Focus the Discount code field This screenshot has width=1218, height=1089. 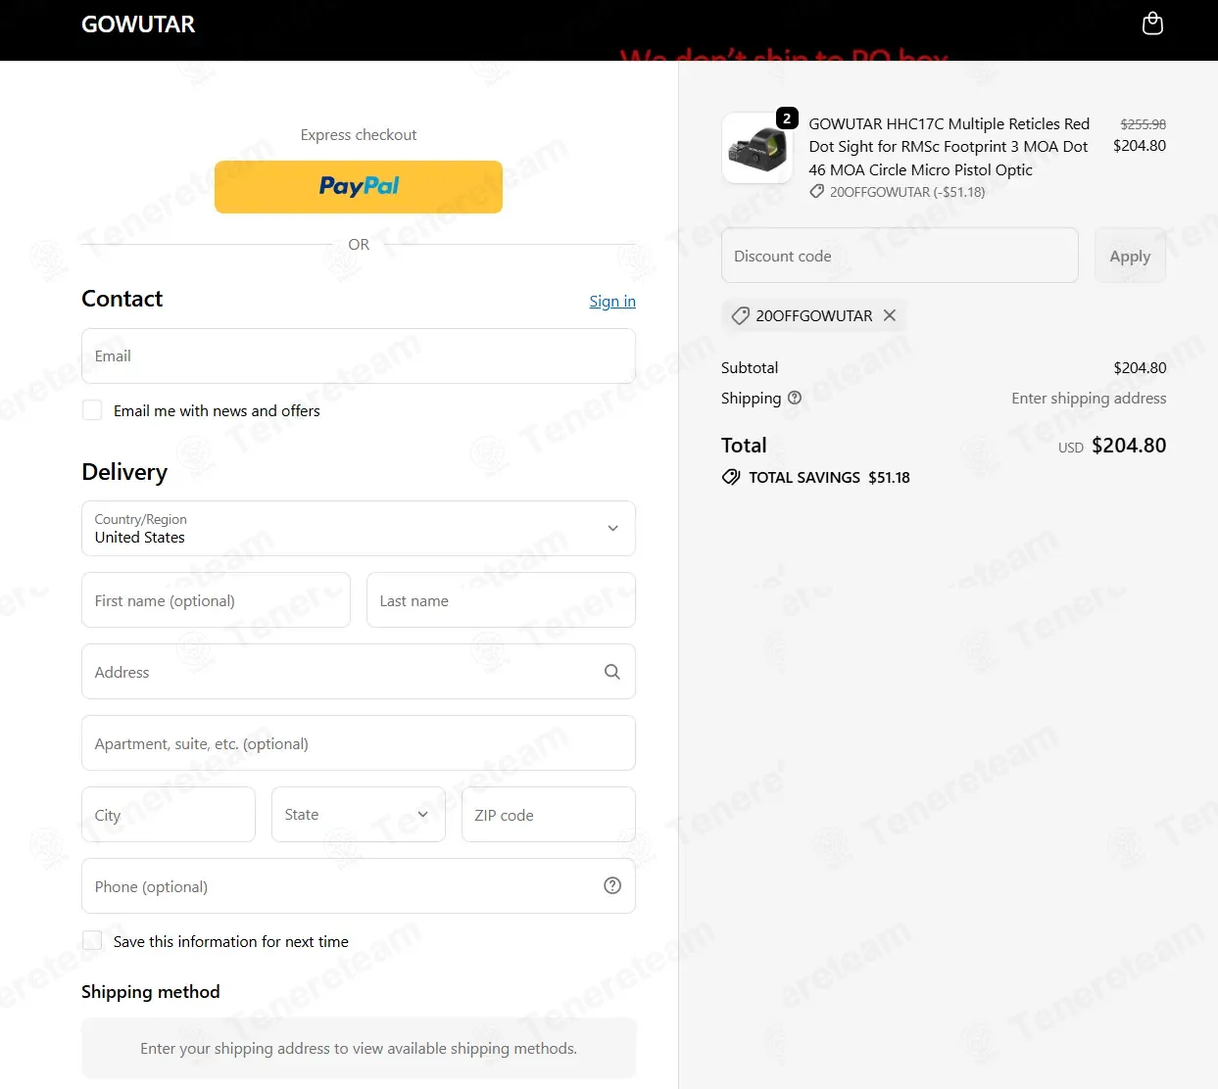900,256
